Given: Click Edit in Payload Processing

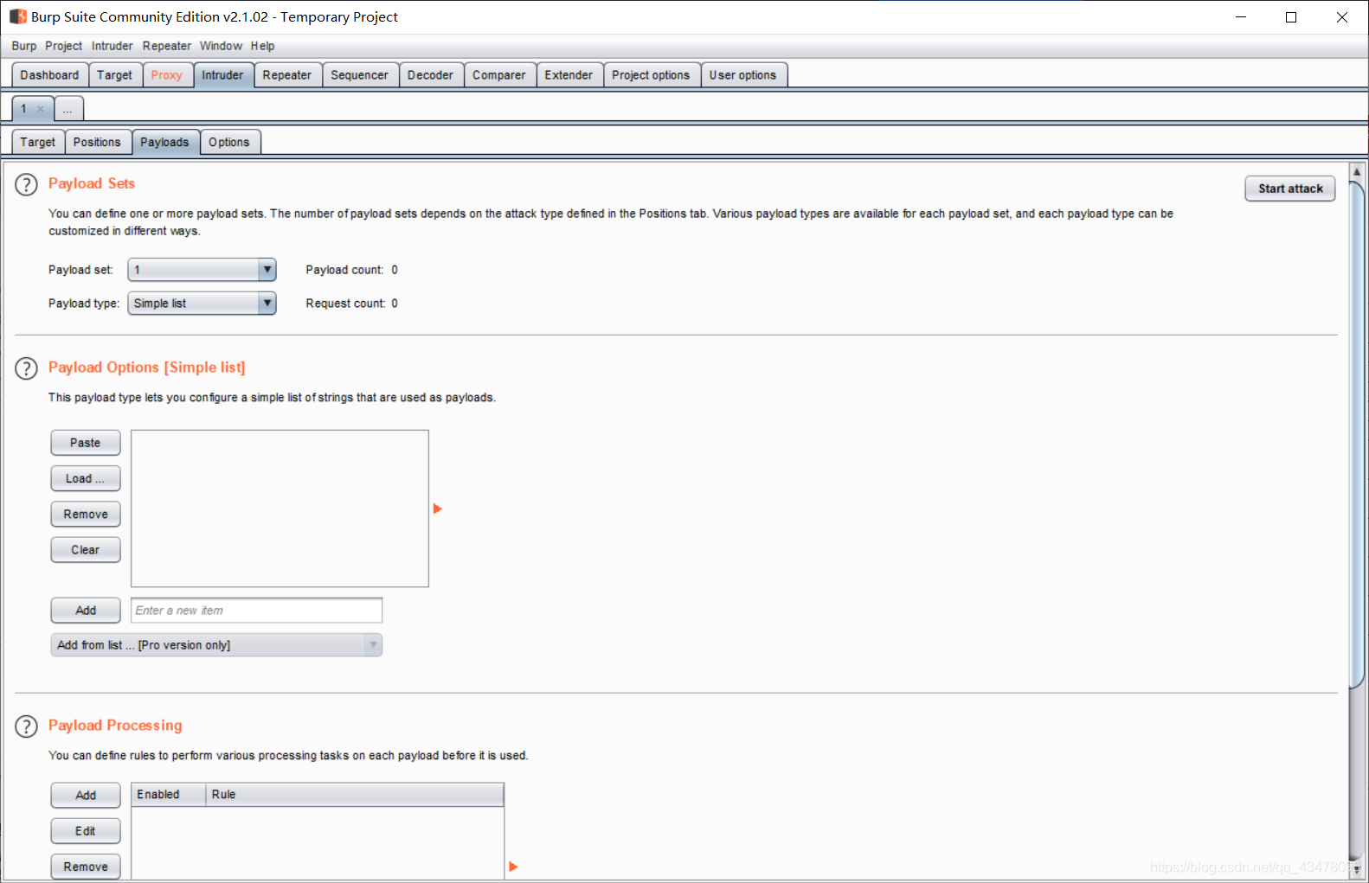Looking at the screenshot, I should [x=86, y=831].
